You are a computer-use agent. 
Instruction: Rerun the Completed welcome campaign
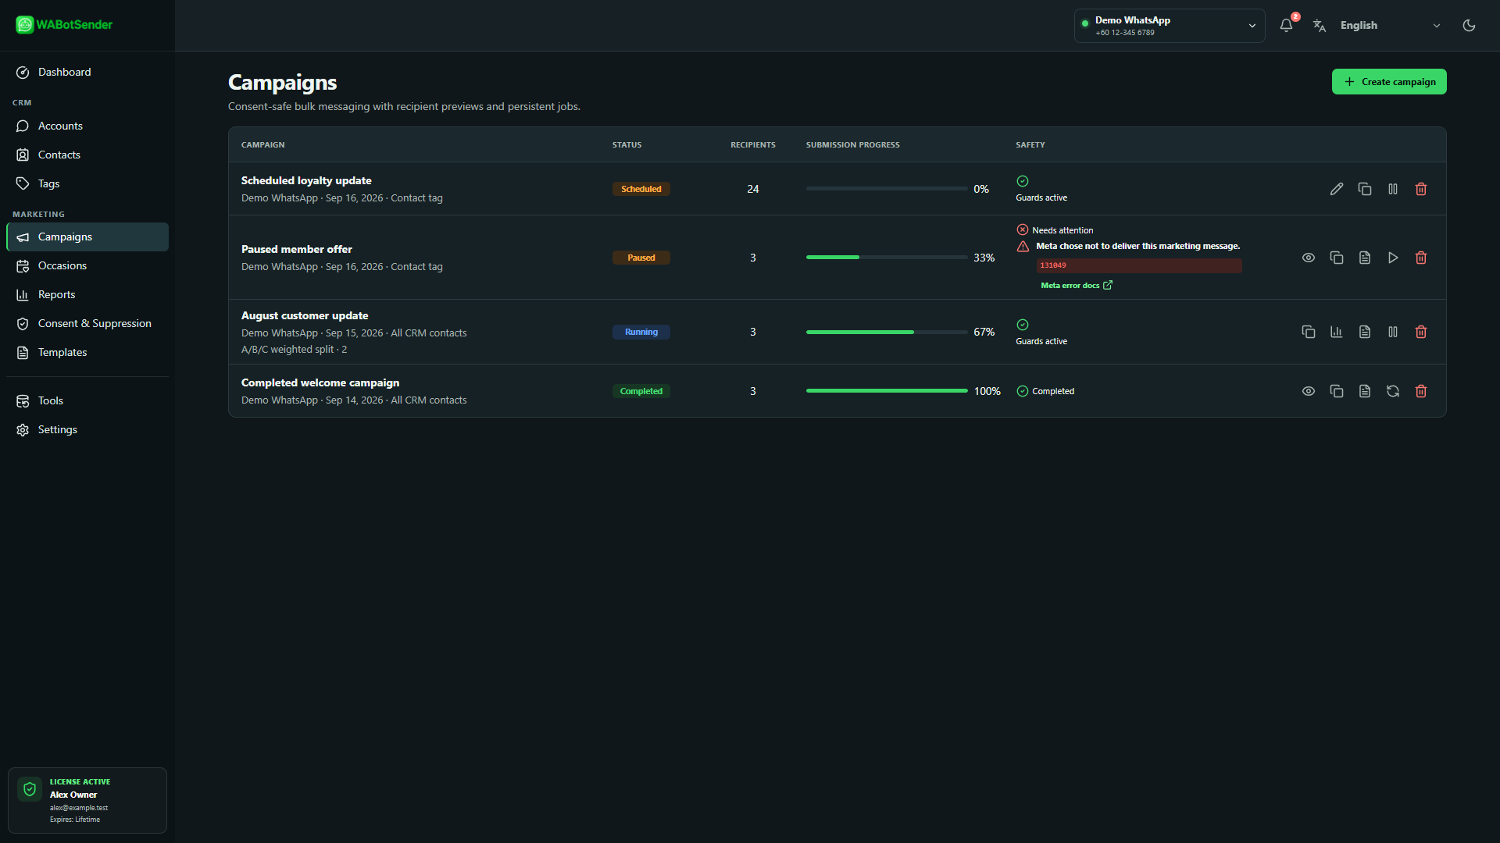click(1393, 391)
